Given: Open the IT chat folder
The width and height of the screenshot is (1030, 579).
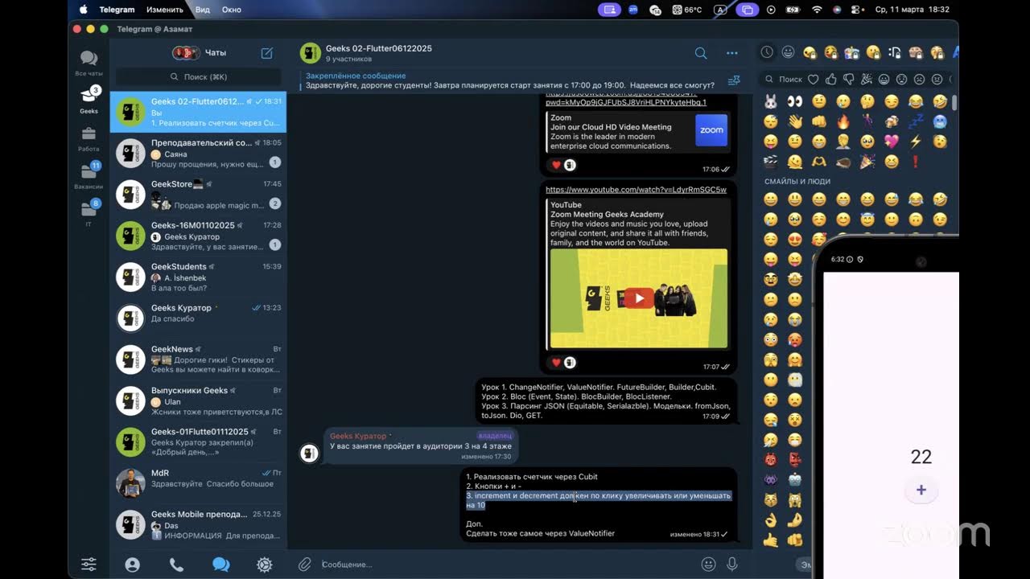Looking at the screenshot, I should [89, 212].
